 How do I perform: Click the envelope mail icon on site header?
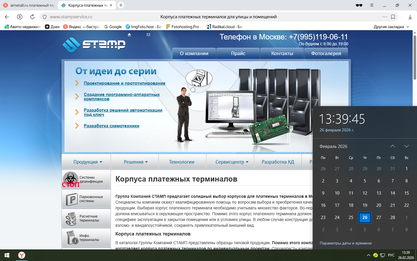pos(148,35)
